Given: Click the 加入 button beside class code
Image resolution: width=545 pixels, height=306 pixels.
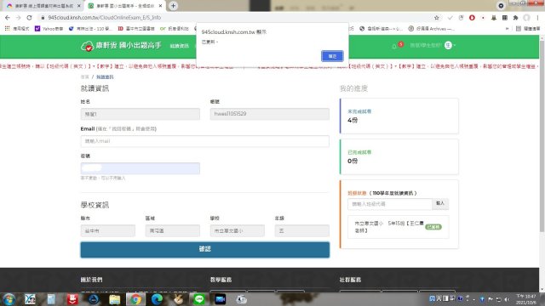Looking at the screenshot, I should coord(440,204).
